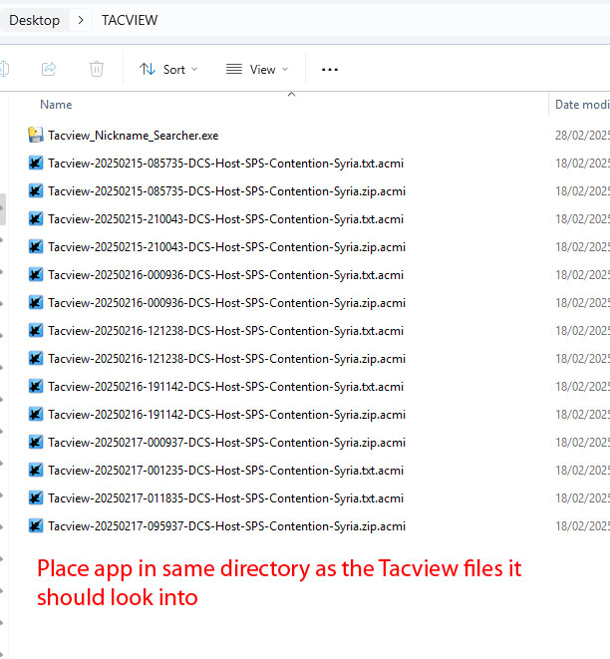Click the Delete trash can icon
Image resolution: width=610 pixels, height=659 pixels.
[97, 69]
